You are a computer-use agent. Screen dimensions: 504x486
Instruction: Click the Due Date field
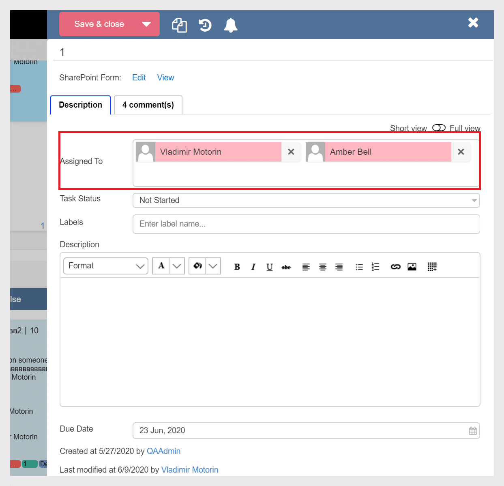[x=306, y=430]
